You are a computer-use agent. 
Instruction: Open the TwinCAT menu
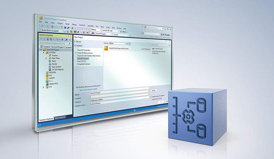[x=82, y=25]
